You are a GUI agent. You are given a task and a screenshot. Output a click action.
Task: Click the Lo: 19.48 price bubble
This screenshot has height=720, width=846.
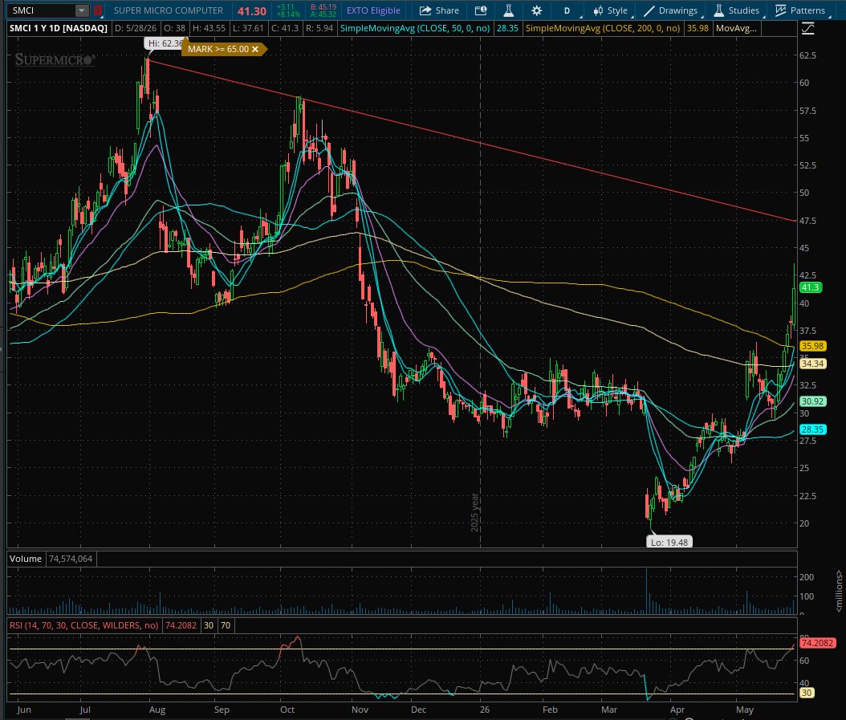669,542
